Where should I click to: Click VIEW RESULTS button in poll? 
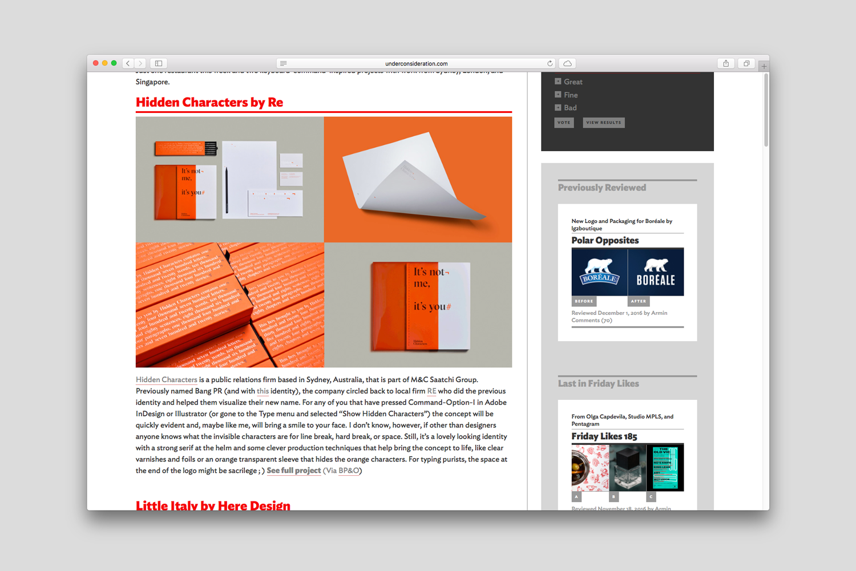click(604, 123)
